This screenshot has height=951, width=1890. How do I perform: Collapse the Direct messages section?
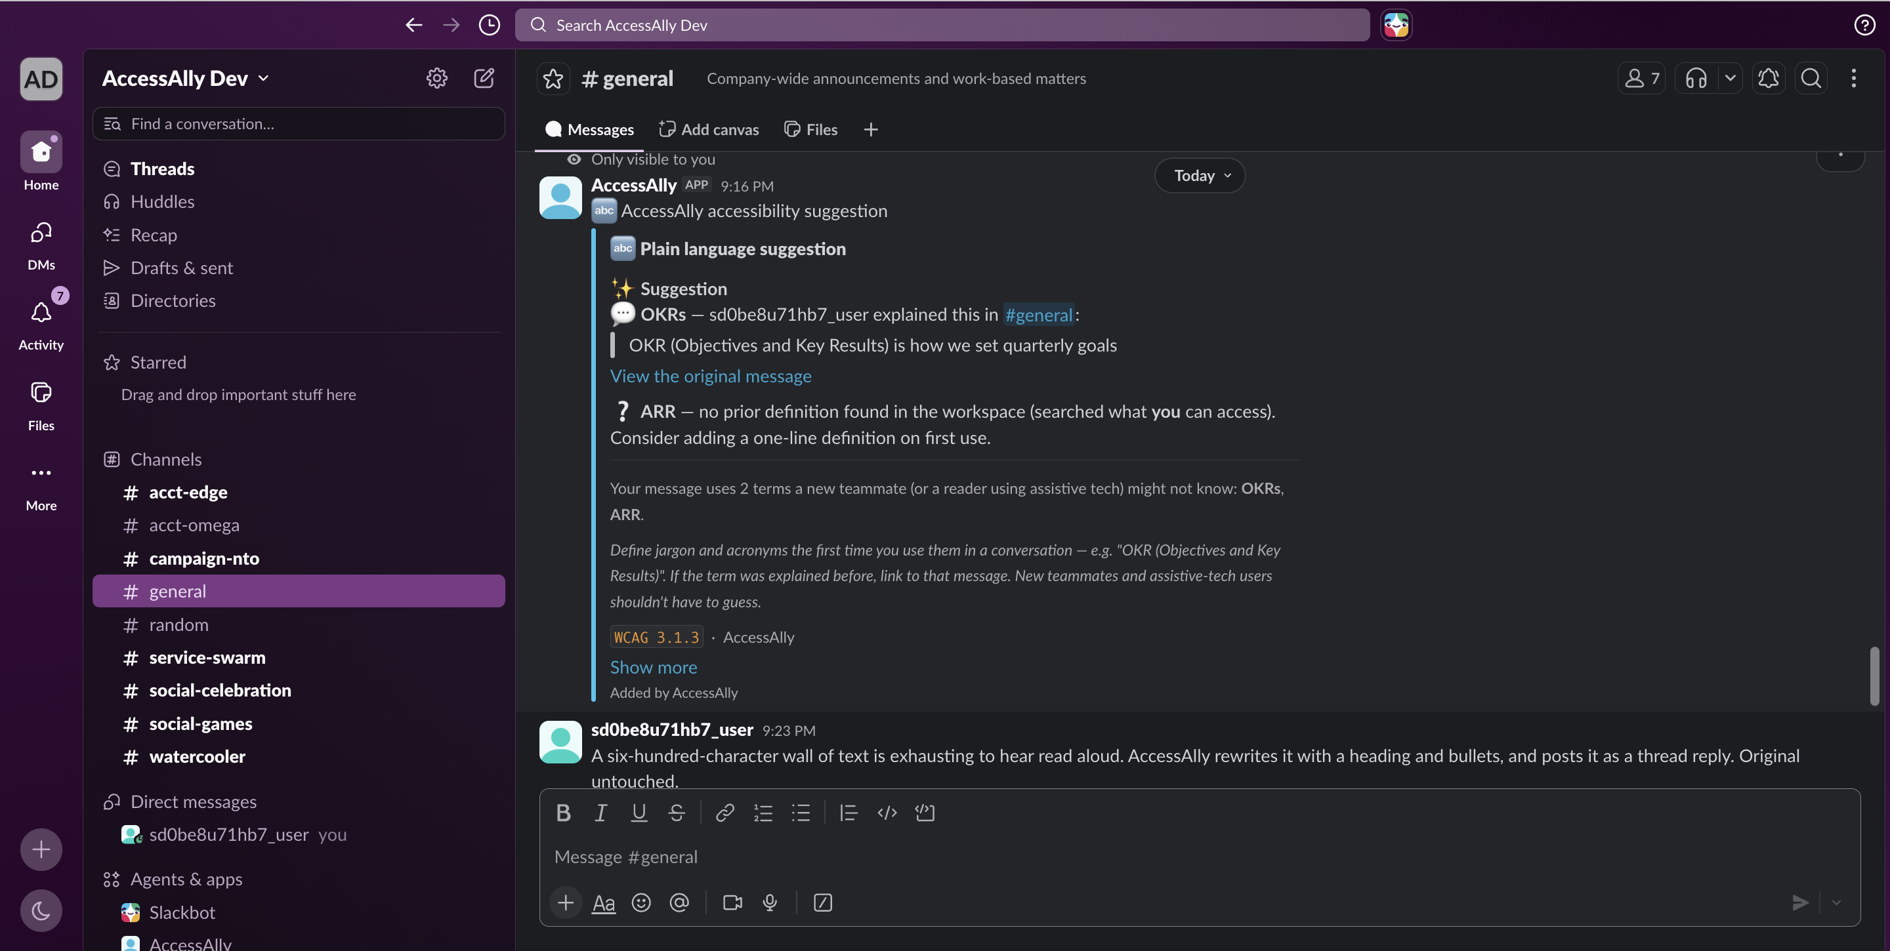pyautogui.click(x=193, y=801)
